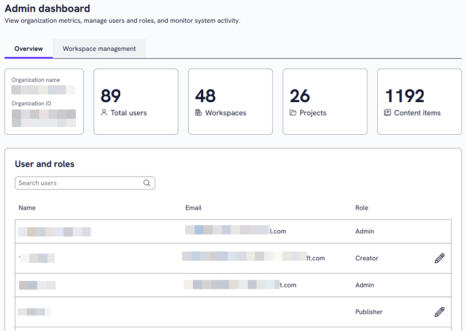The image size is (466, 331).
Task: Select the Publisher role text
Action: pos(369,312)
